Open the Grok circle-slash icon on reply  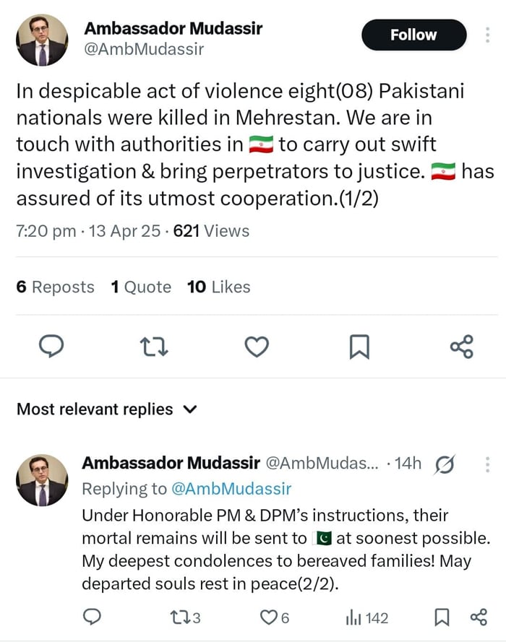445,464
